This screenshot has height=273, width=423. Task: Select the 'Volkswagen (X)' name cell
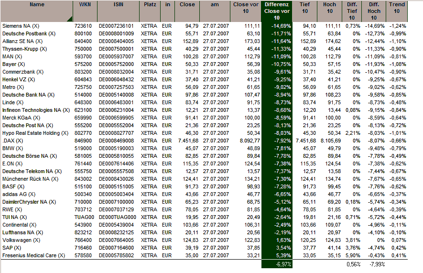tap(21, 240)
